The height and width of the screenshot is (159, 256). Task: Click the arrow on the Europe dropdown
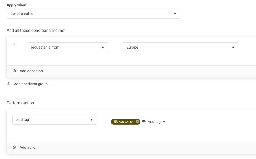coord(233,48)
